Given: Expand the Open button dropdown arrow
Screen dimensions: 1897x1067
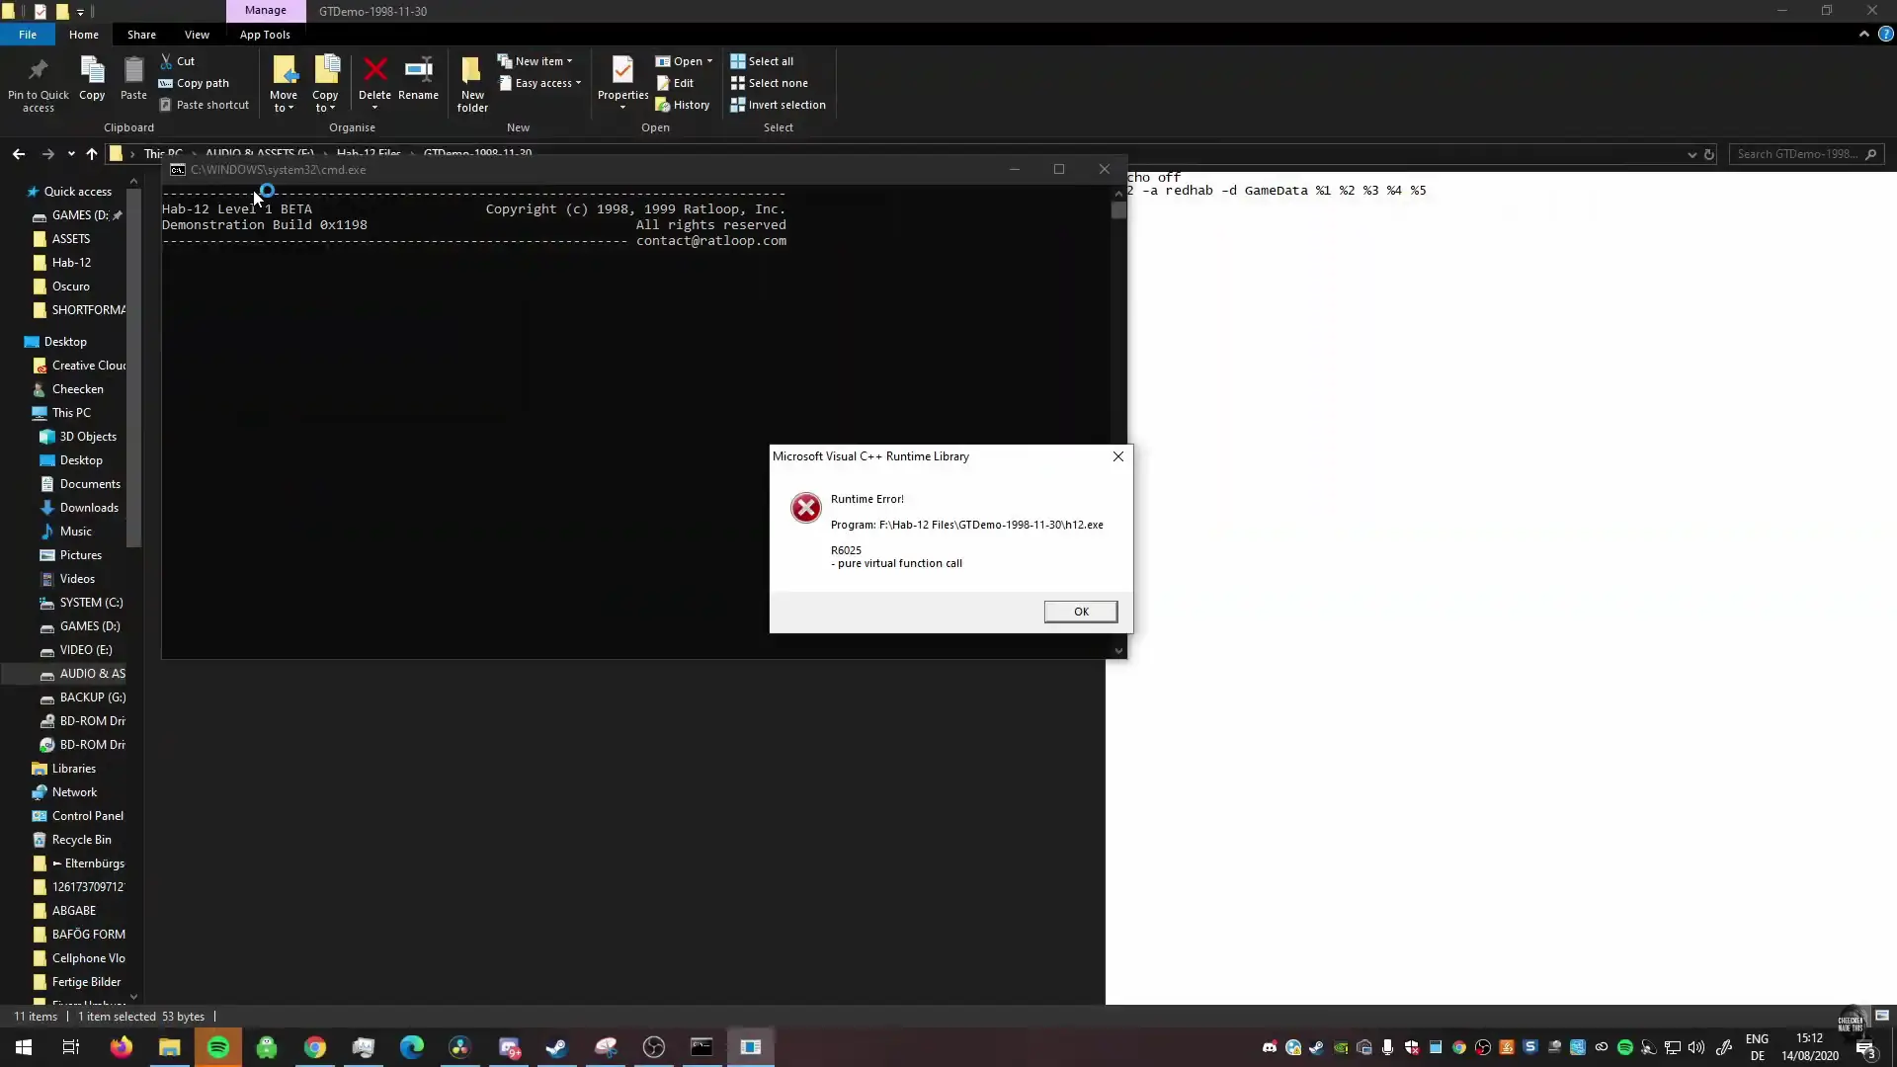Looking at the screenshot, I should (x=707, y=60).
